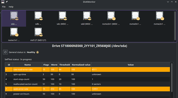The image size is (178, 98).
Task: Select the raw-read-error-rate row name
Action: click(23, 69)
